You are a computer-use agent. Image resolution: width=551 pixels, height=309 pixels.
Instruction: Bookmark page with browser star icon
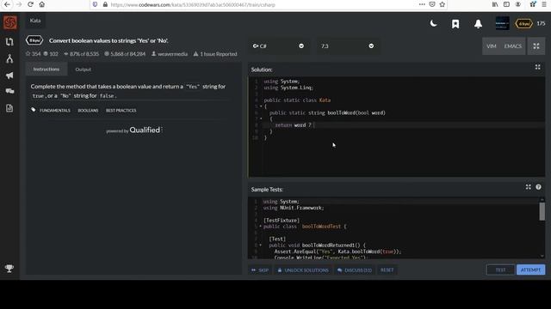[x=442, y=4]
